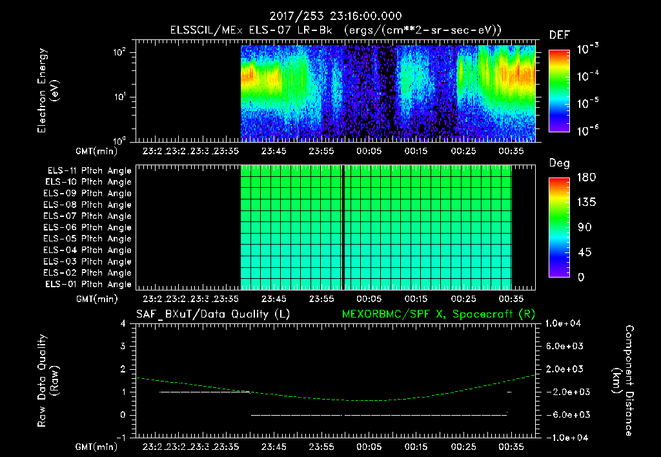Click the 1.0e+04 right axis value

(563, 323)
